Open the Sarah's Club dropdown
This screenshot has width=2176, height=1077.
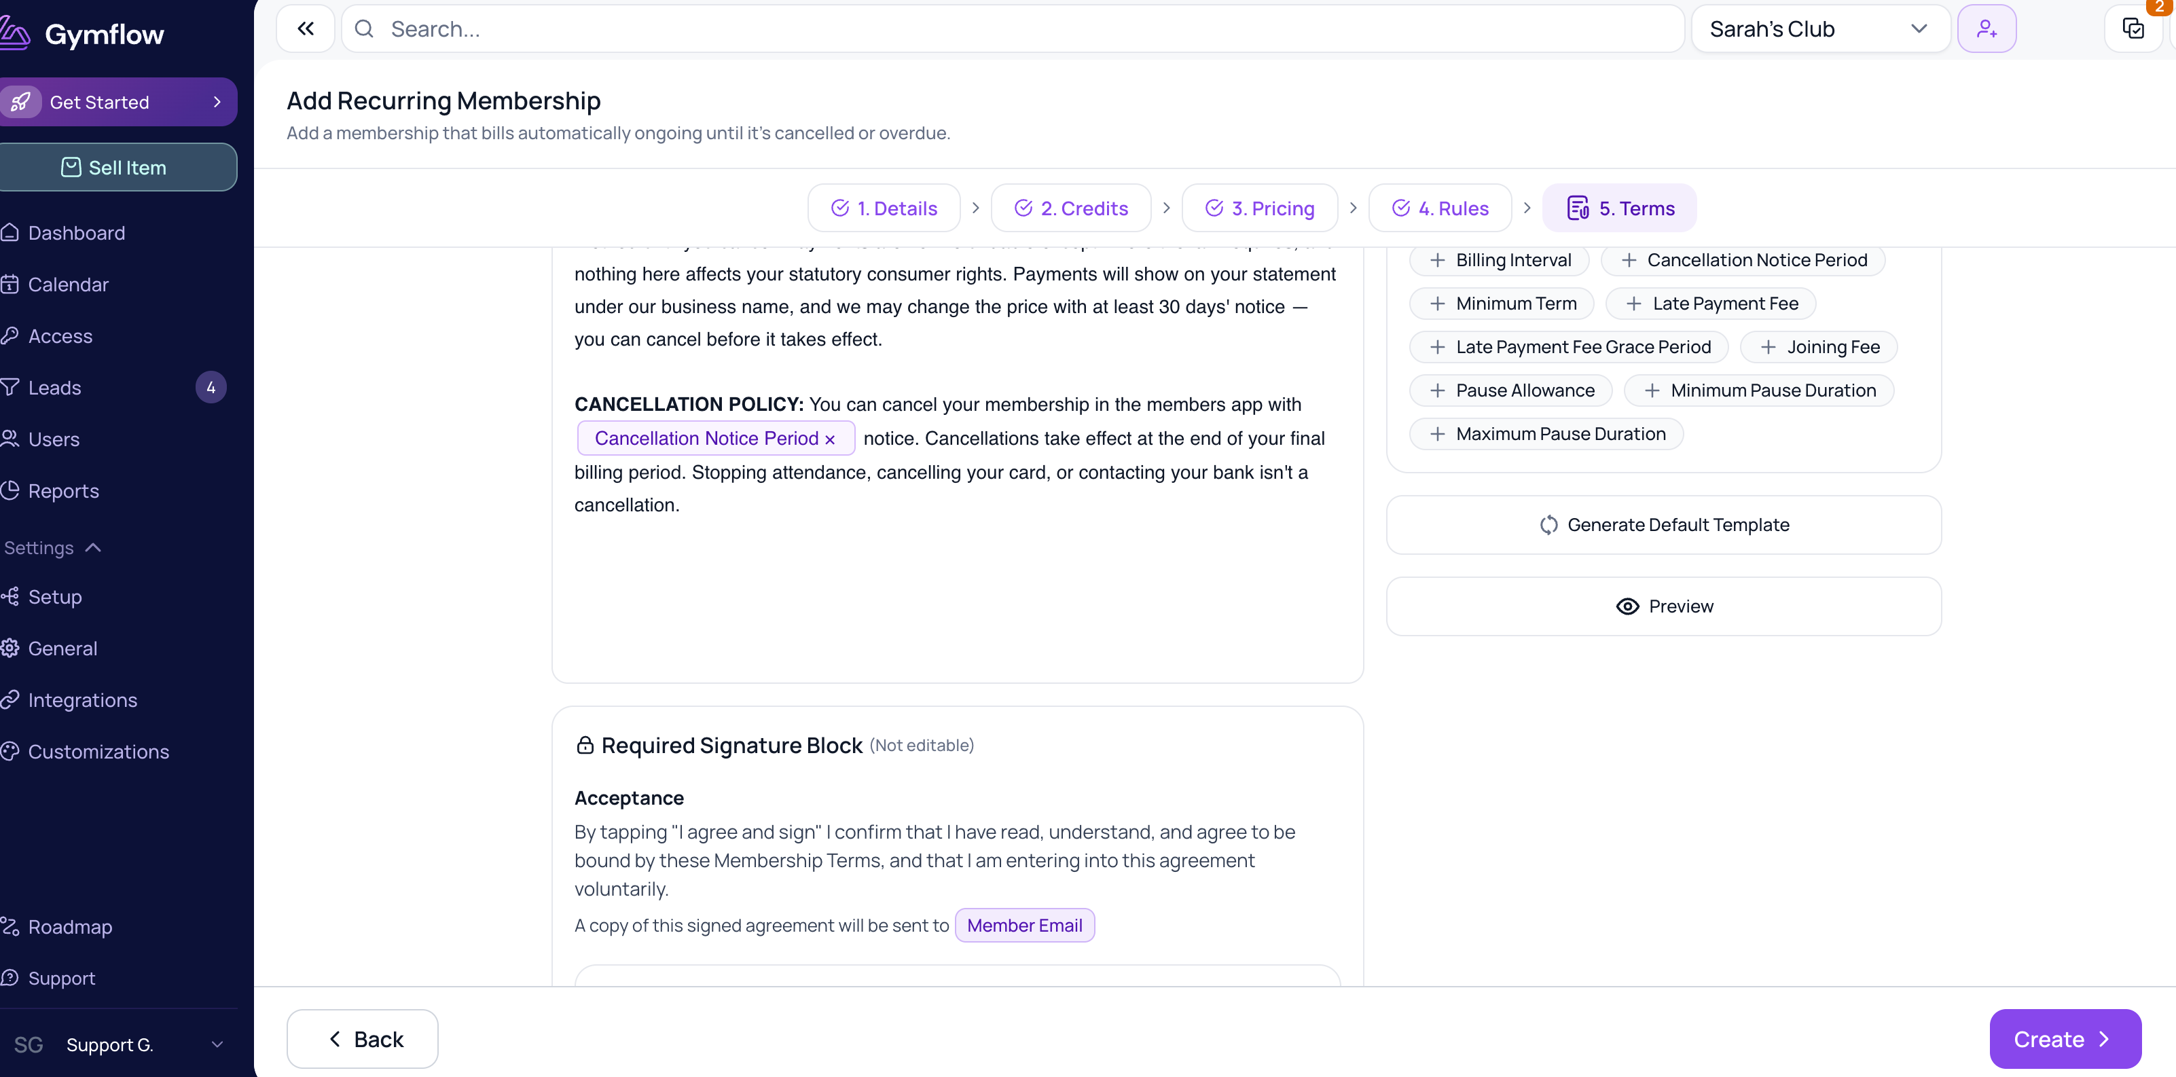(x=1820, y=29)
